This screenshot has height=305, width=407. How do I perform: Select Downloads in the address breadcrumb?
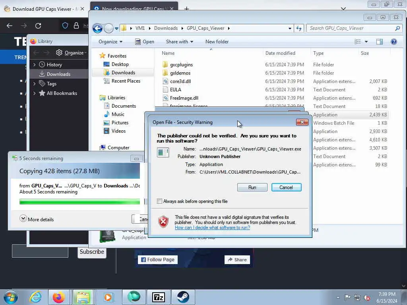(x=166, y=28)
